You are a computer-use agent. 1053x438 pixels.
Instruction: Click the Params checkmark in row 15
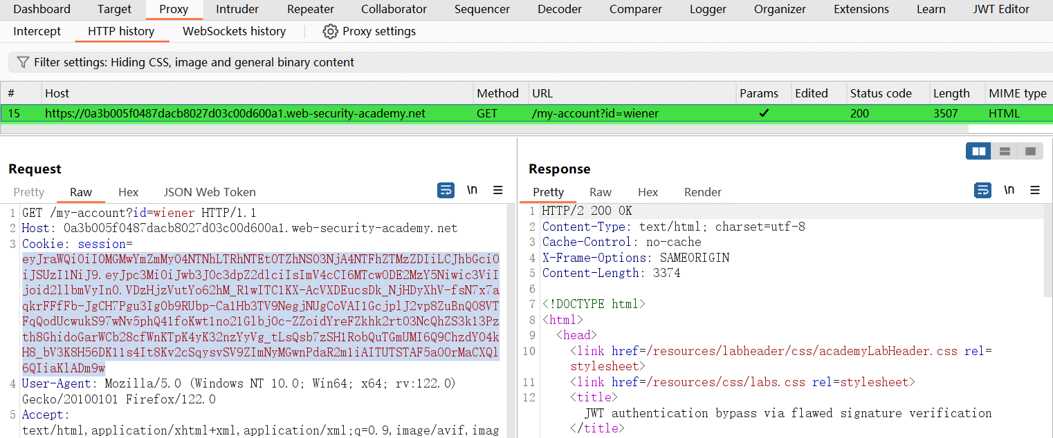(763, 113)
